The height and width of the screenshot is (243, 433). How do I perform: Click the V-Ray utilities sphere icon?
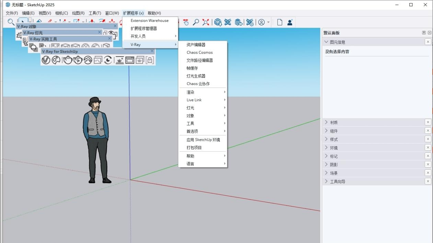click(34, 48)
